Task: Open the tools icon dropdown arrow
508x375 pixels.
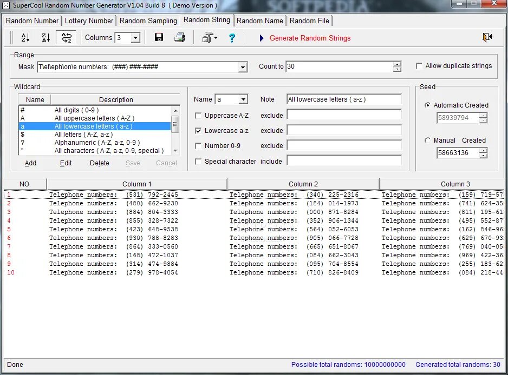Action: click(216, 38)
